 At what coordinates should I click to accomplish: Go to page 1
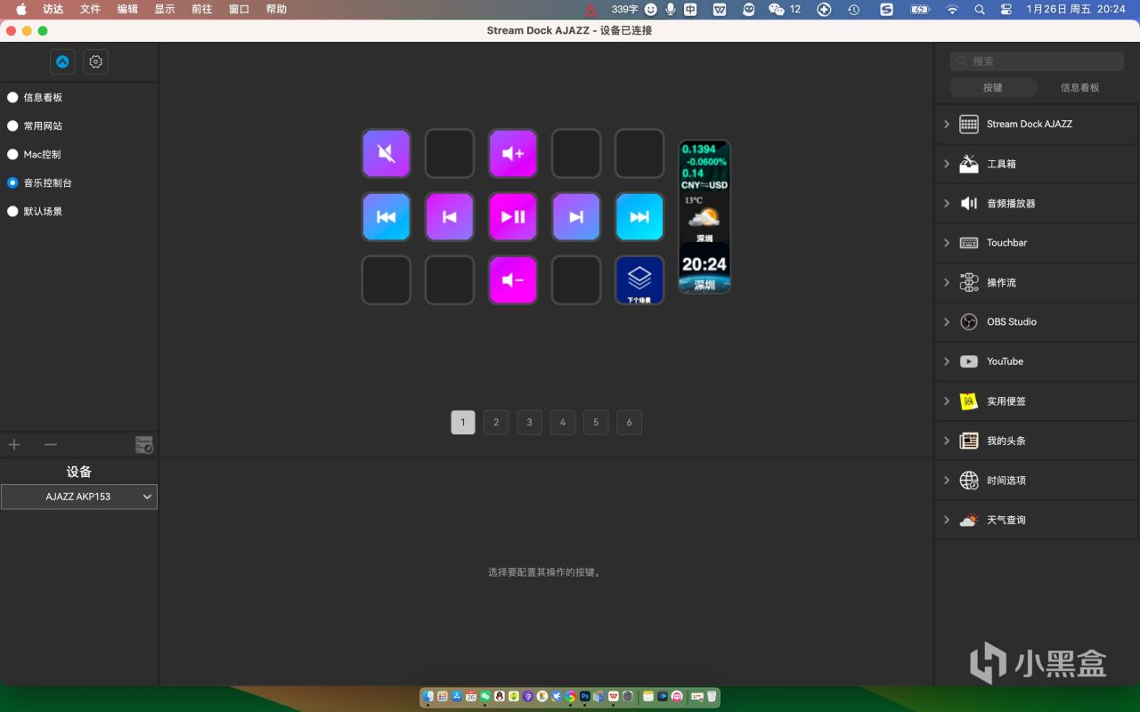tap(463, 423)
